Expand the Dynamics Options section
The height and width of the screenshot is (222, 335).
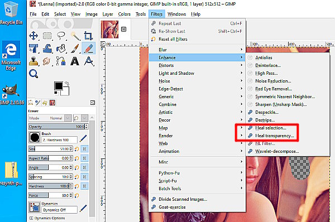31,218
